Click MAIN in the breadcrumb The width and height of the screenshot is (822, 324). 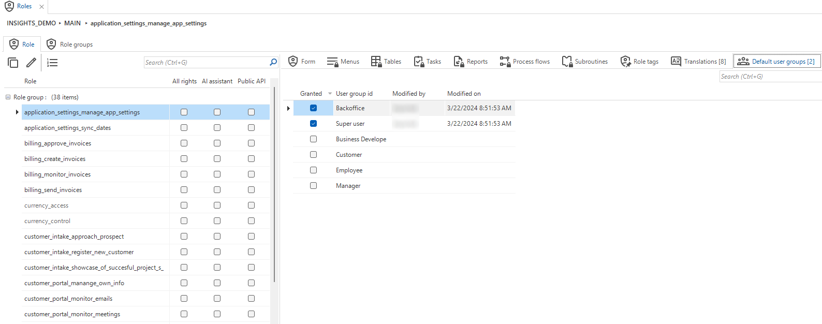click(x=72, y=23)
